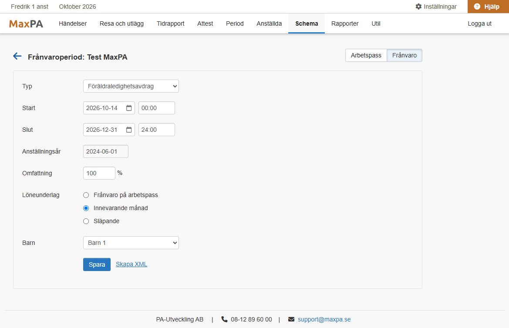Image resolution: width=509 pixels, height=328 pixels.
Task: Click the Oktober 2026 period text
Action: click(x=78, y=7)
